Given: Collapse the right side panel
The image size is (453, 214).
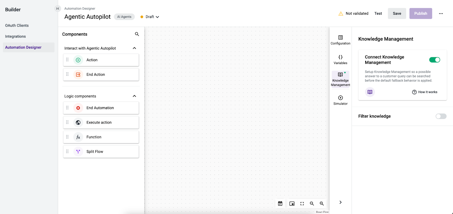Looking at the screenshot, I should (x=340, y=202).
